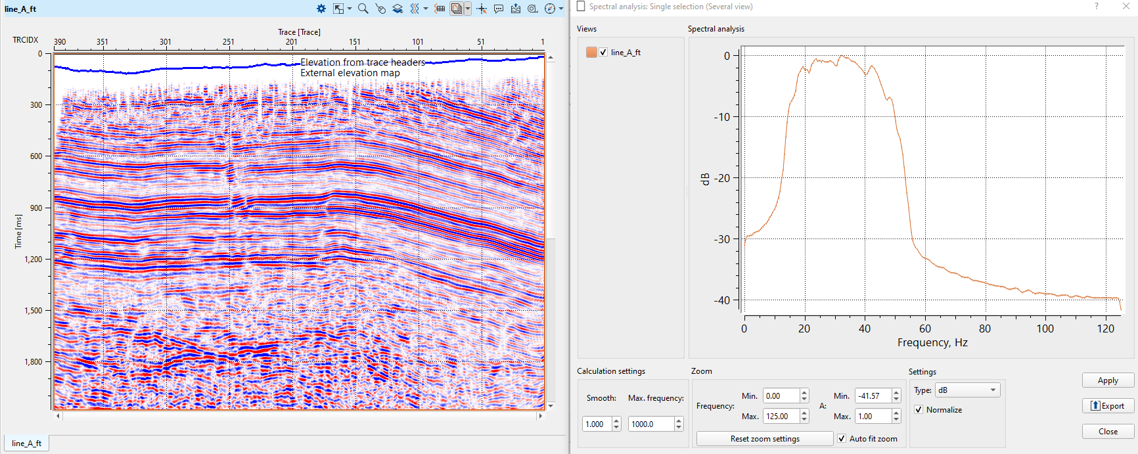
Task: Activate the mouse interaction tool
Action: (x=380, y=9)
